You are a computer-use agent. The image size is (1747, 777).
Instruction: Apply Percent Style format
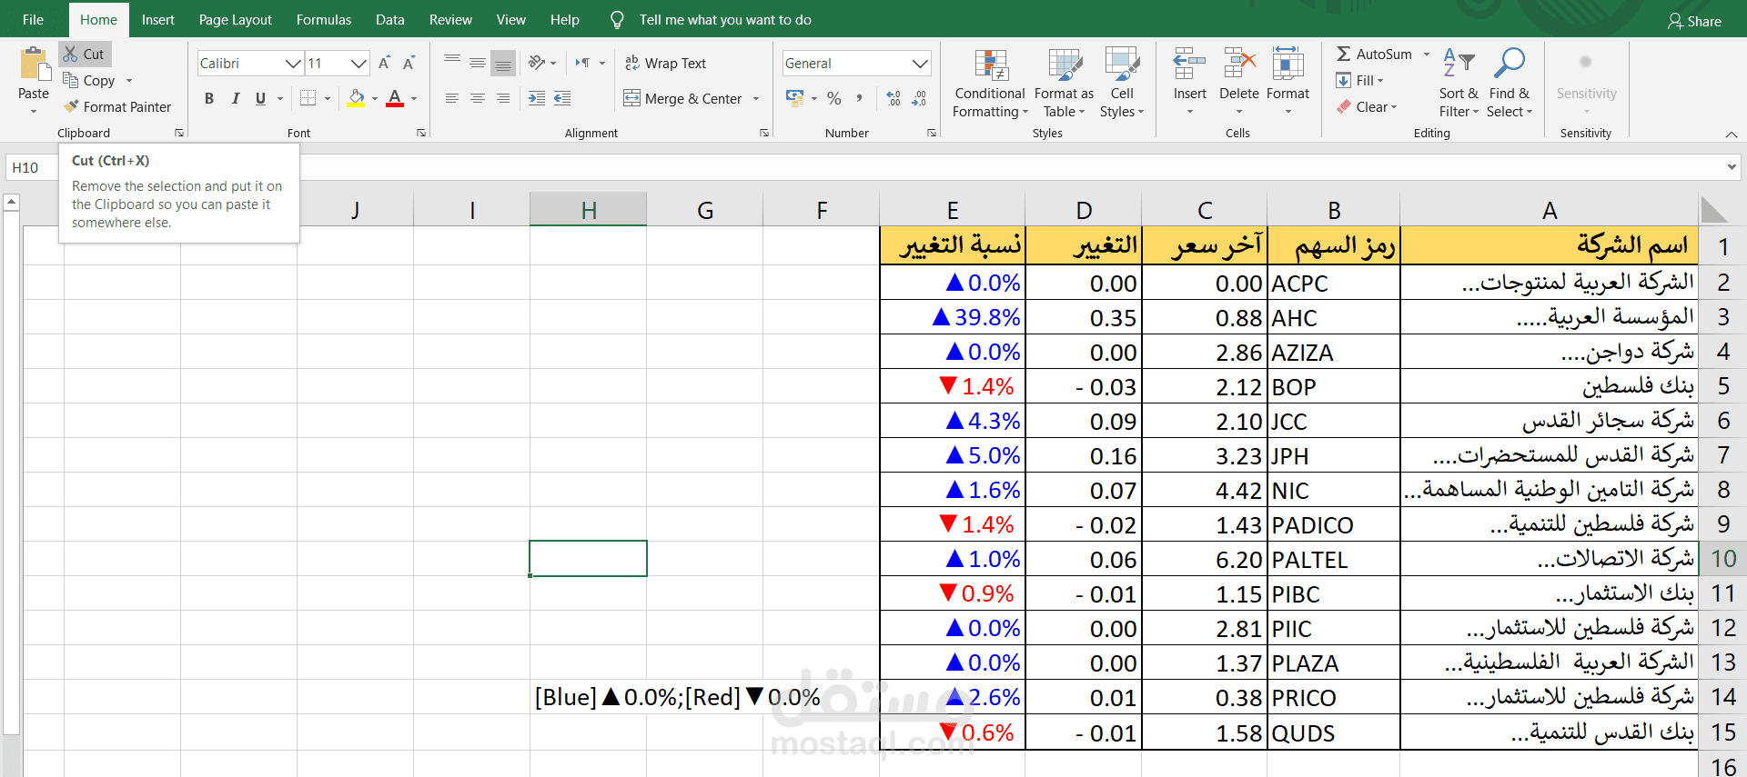tap(834, 98)
